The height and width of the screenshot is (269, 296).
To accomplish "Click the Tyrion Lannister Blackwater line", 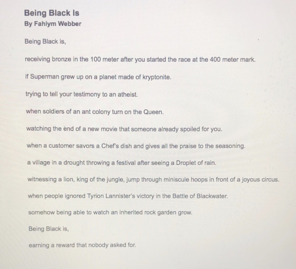I will pos(128,196).
